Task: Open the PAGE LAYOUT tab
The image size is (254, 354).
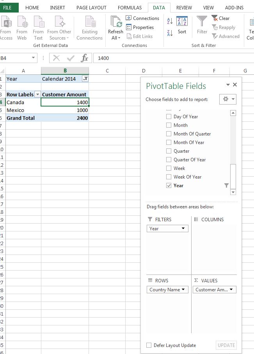Action: coord(91,7)
